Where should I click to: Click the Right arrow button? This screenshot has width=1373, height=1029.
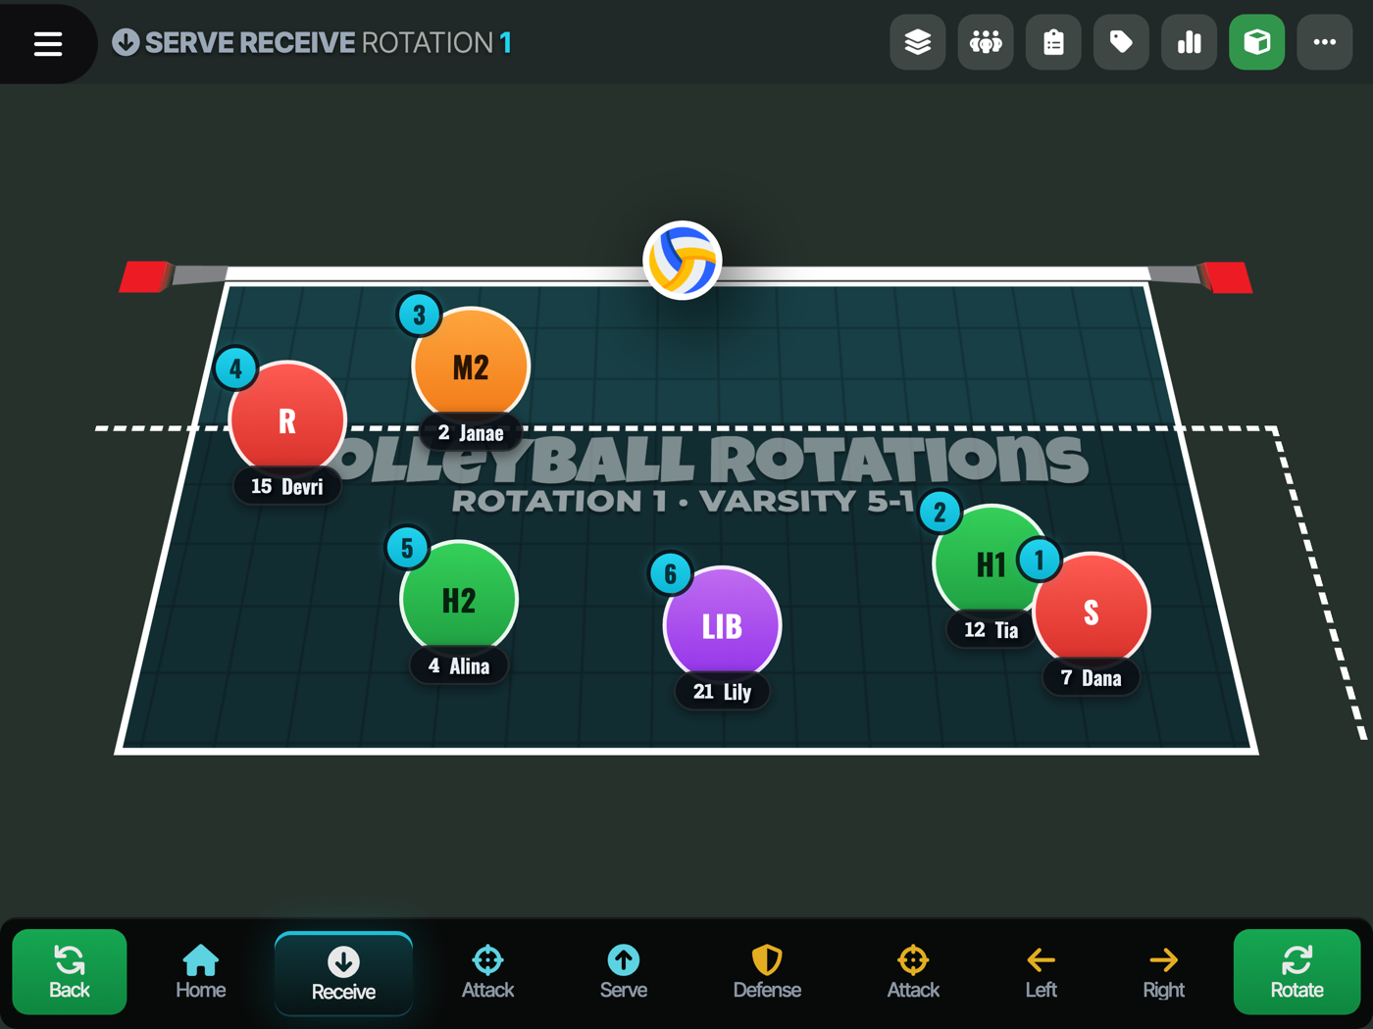tap(1164, 971)
